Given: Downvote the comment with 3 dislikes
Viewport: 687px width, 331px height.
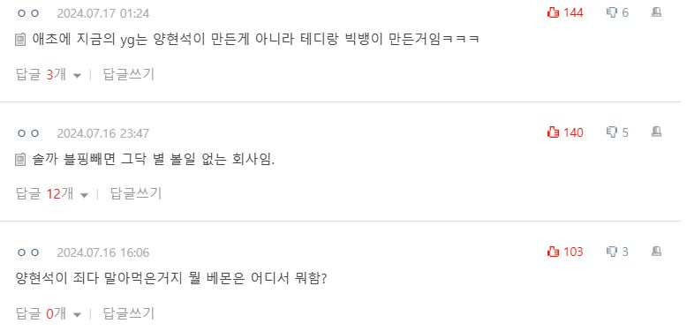Looking at the screenshot, I should click(x=617, y=252).
